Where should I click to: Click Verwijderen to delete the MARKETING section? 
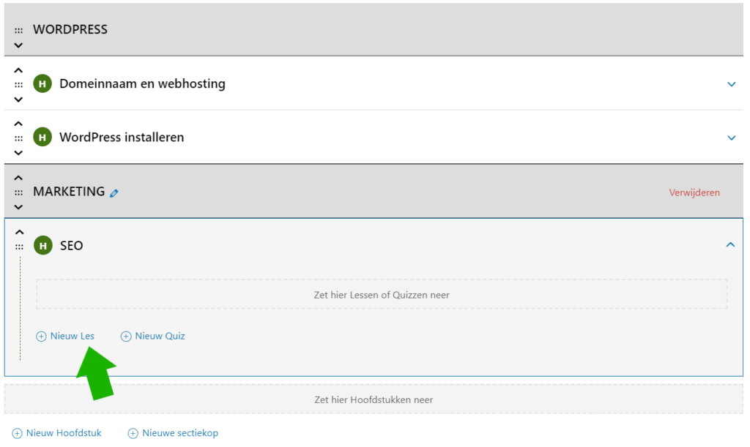694,192
